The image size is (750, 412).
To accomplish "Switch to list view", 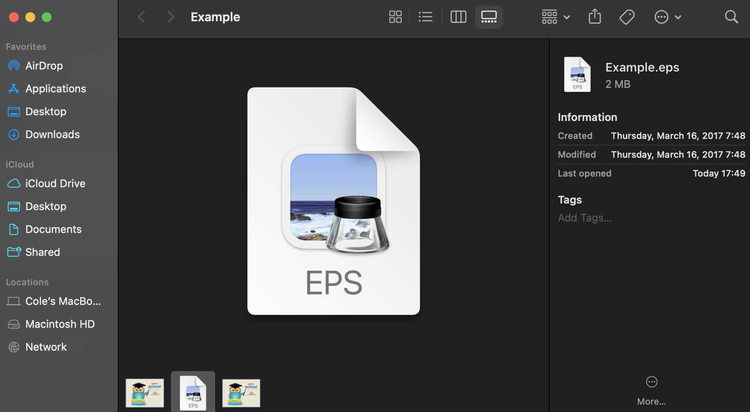I will (x=425, y=17).
